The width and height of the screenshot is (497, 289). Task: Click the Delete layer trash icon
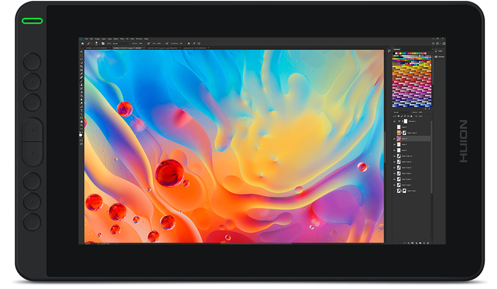[428, 242]
